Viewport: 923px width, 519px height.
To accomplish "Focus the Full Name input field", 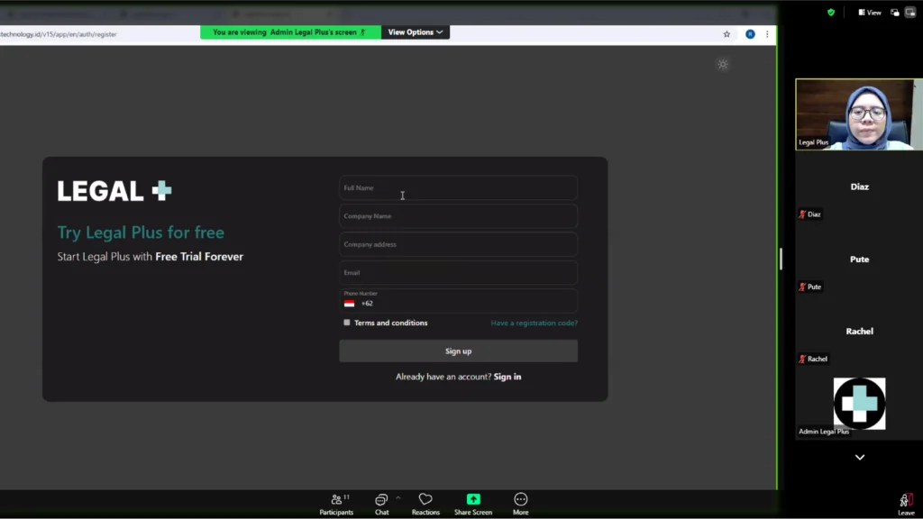I will click(458, 188).
